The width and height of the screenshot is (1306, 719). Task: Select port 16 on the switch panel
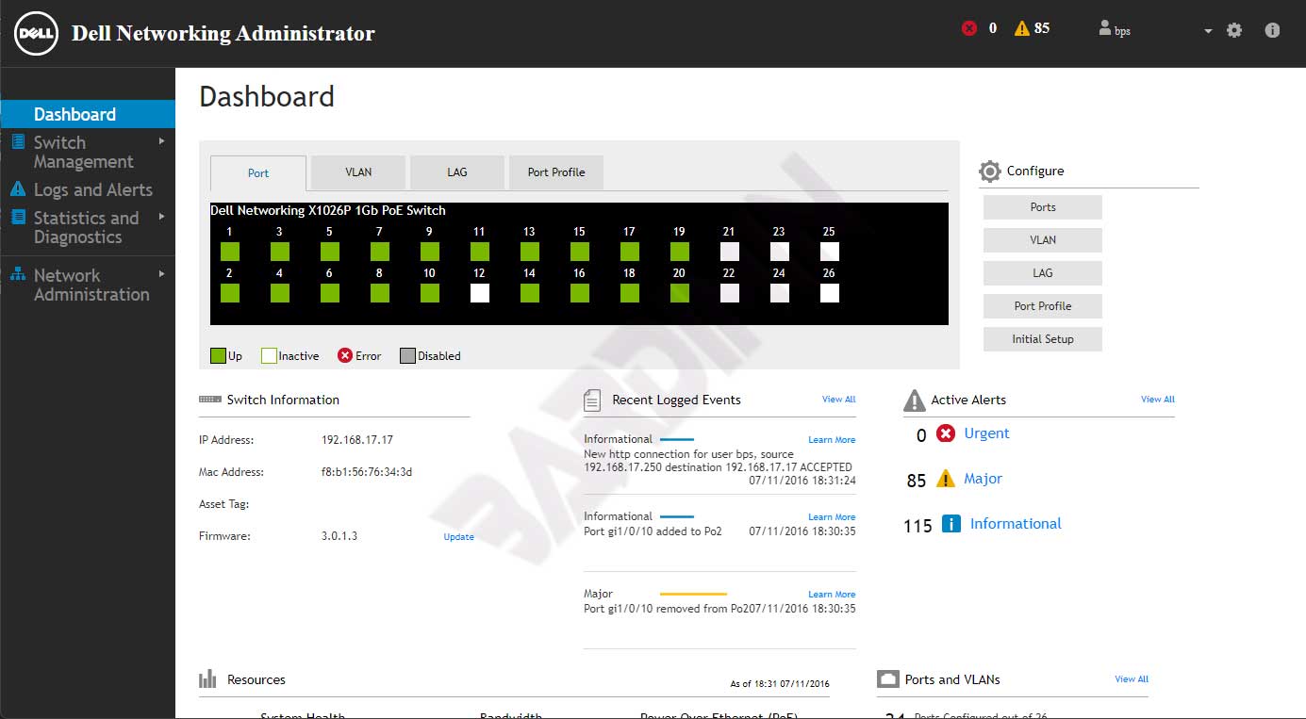580,293
